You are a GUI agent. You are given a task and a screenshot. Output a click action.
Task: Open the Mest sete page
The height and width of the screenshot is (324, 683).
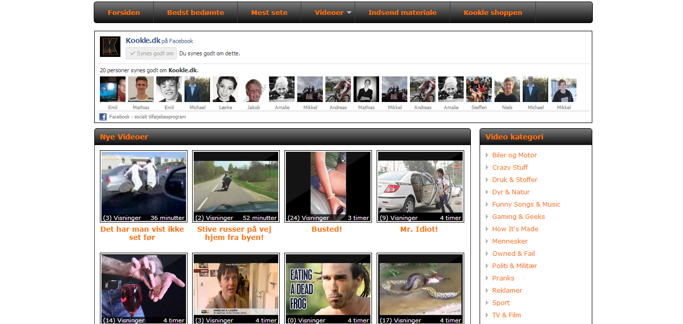point(269,13)
